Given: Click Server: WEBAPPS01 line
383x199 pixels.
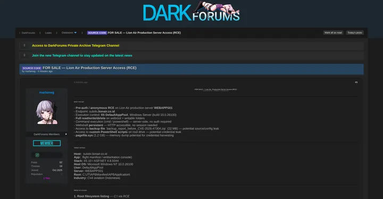Looking at the screenshot, I should coord(88,171).
